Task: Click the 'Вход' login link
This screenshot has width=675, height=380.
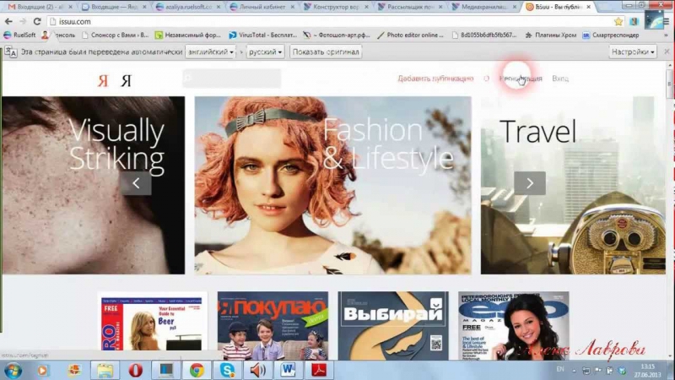Action: point(560,79)
